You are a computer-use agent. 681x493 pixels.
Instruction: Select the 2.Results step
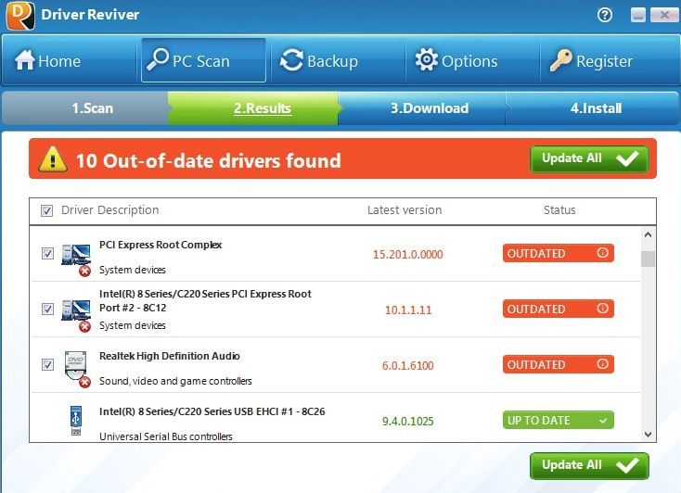pos(253,108)
